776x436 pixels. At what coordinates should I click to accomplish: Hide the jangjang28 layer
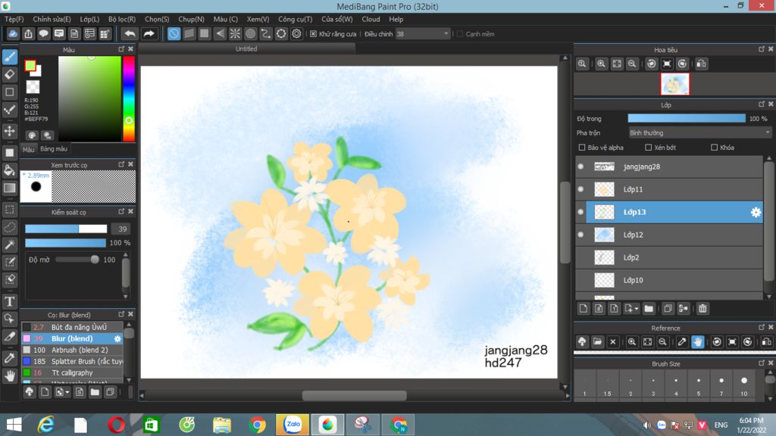pyautogui.click(x=581, y=167)
